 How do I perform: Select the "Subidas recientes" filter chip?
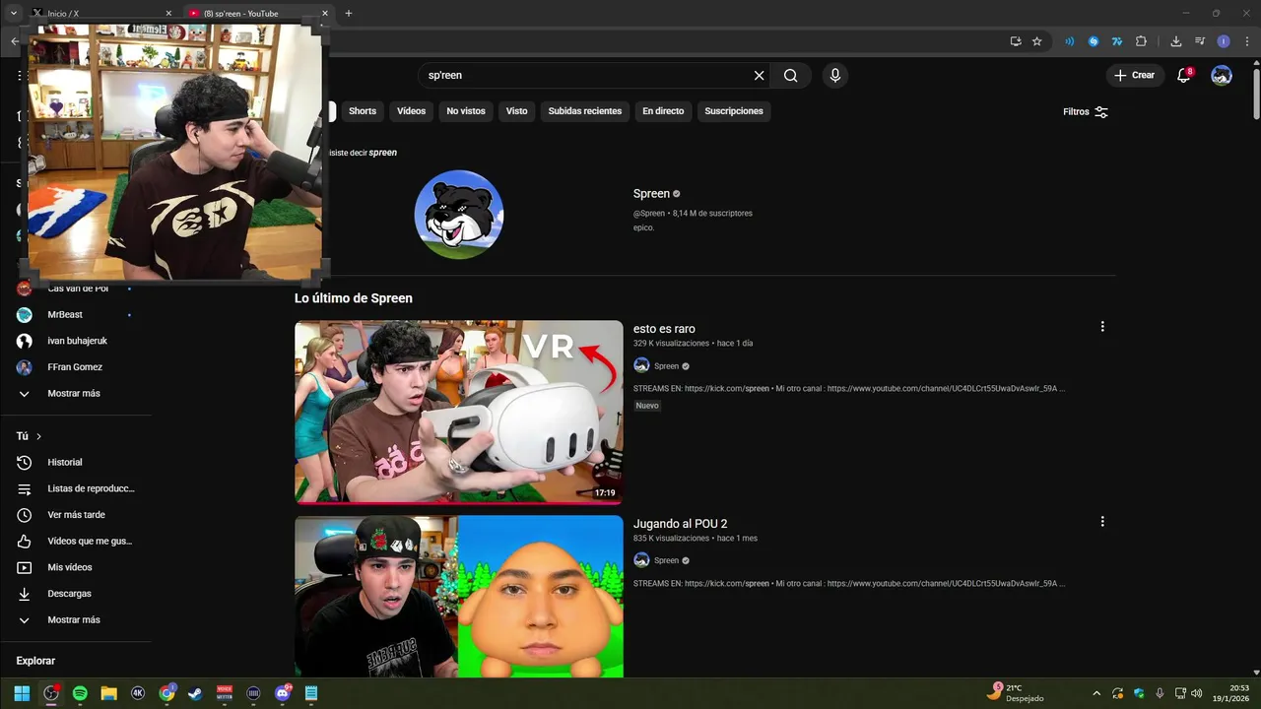pos(585,111)
